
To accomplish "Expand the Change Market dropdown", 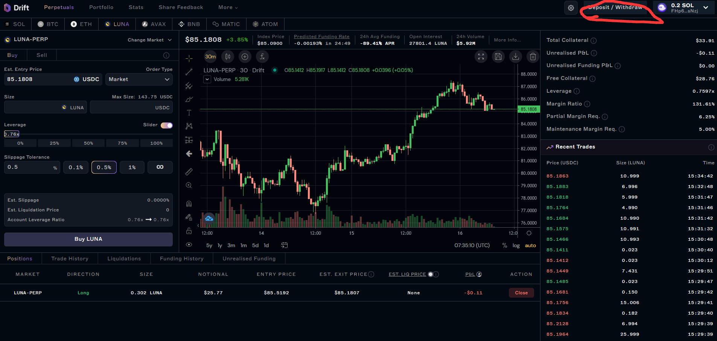I will tap(149, 40).
